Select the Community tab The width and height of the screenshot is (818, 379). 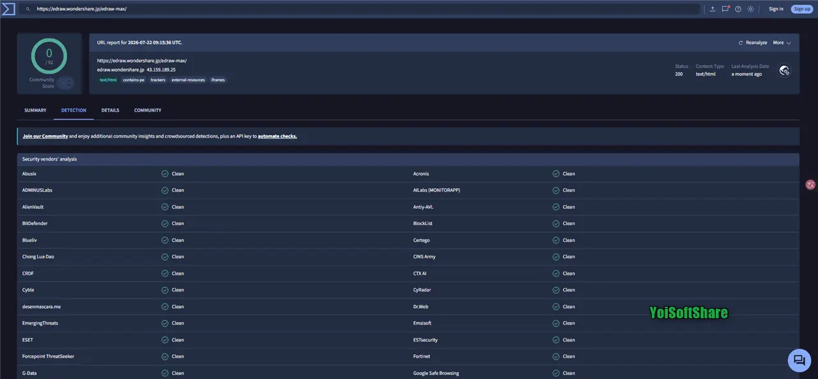tap(148, 111)
